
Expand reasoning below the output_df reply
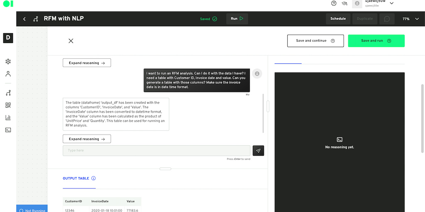[87, 139]
